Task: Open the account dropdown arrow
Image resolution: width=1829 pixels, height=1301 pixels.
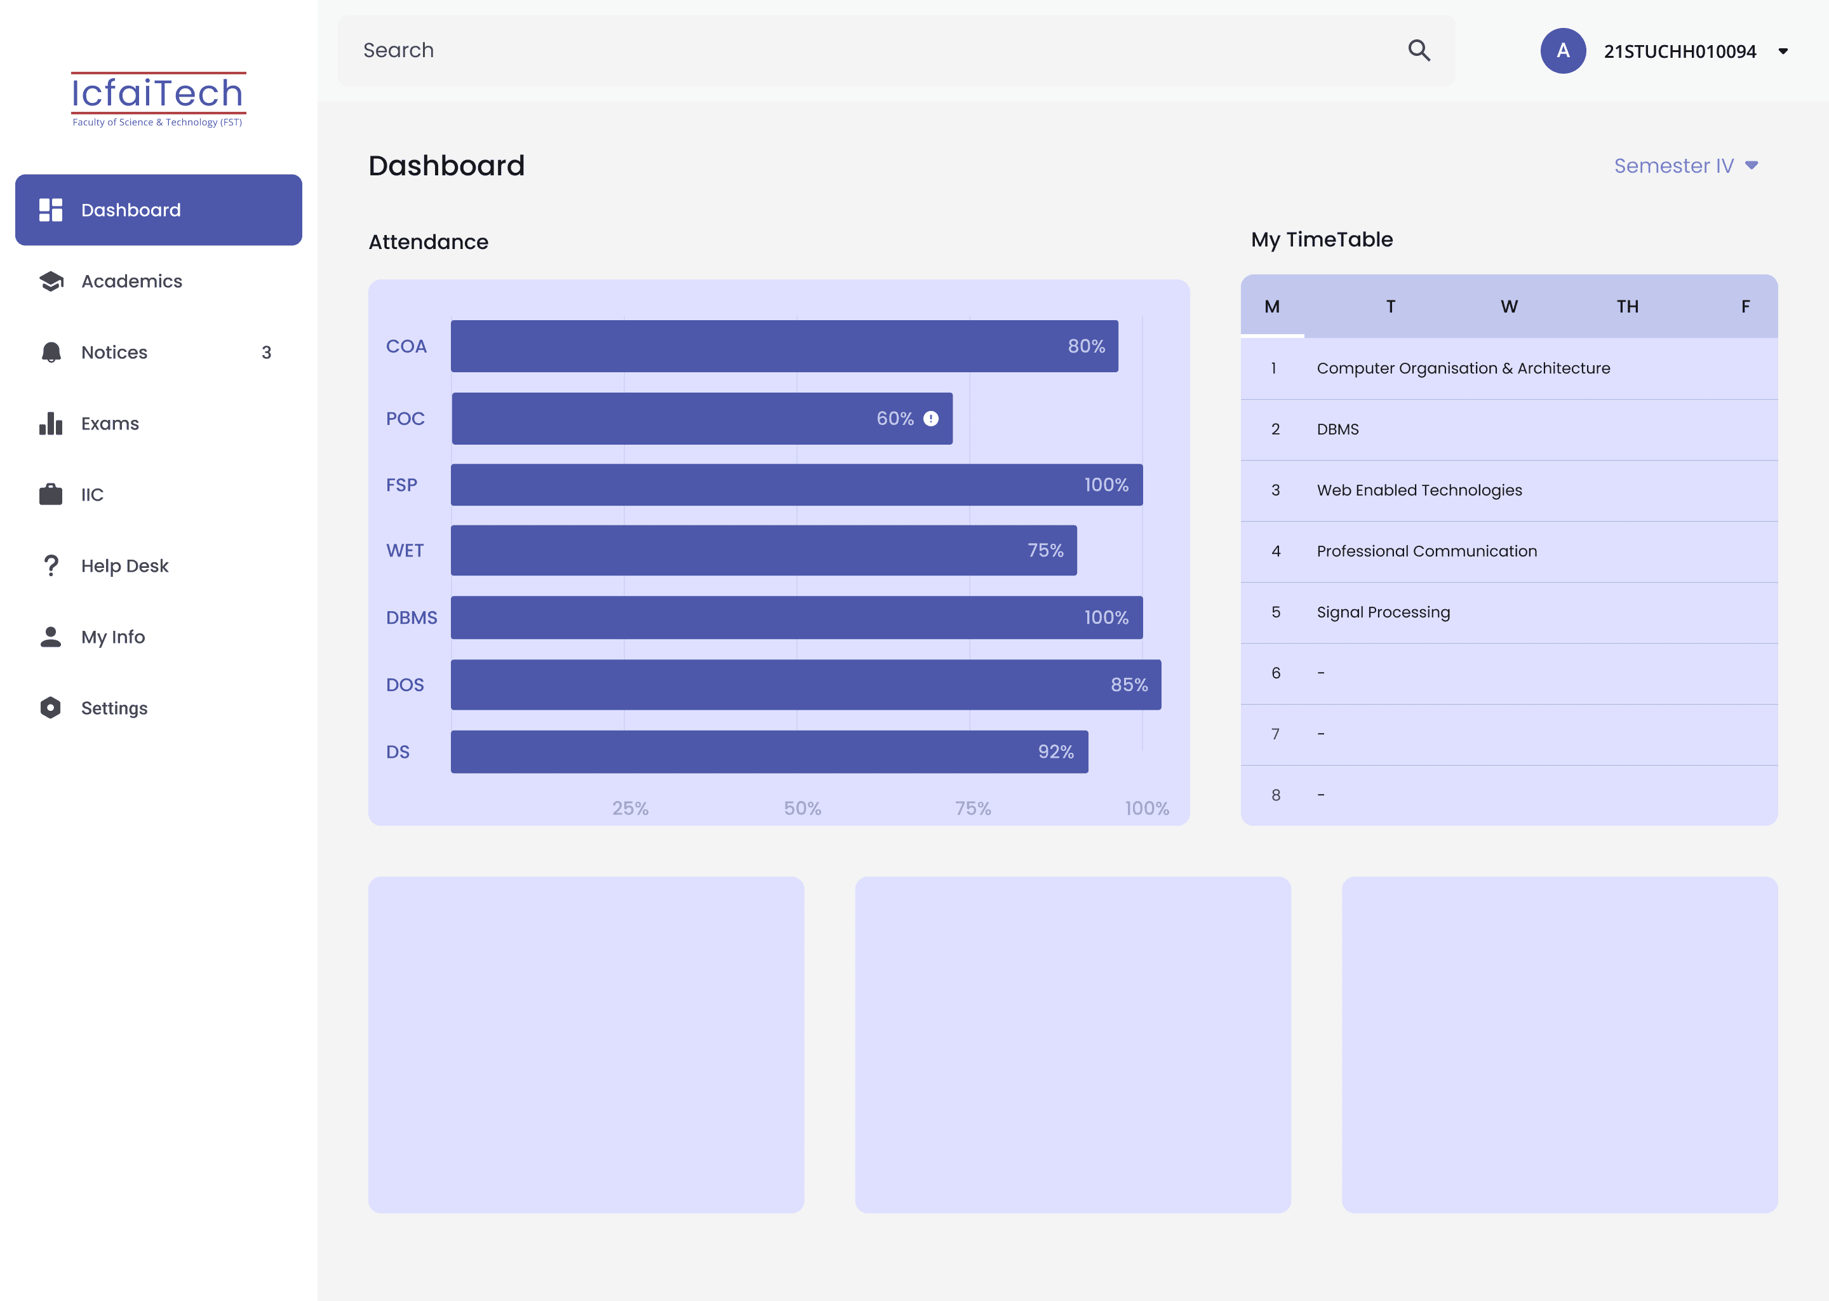Action: pyautogui.click(x=1783, y=51)
